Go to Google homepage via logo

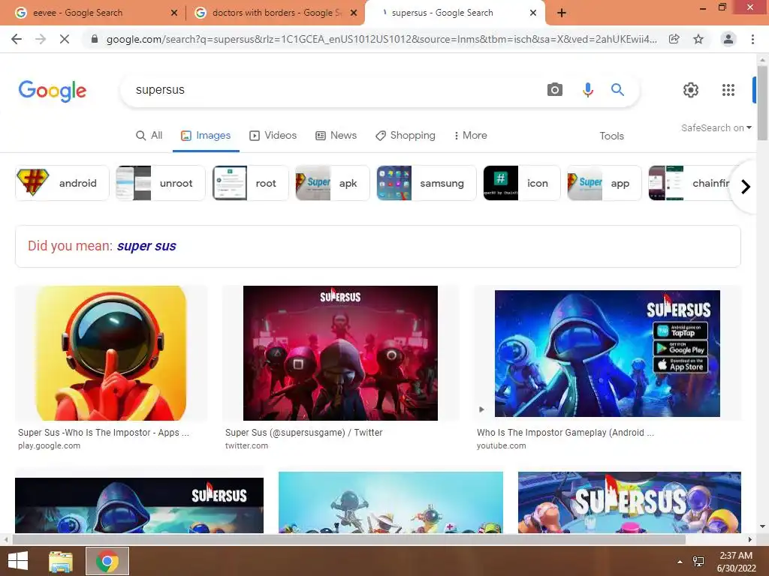point(53,91)
